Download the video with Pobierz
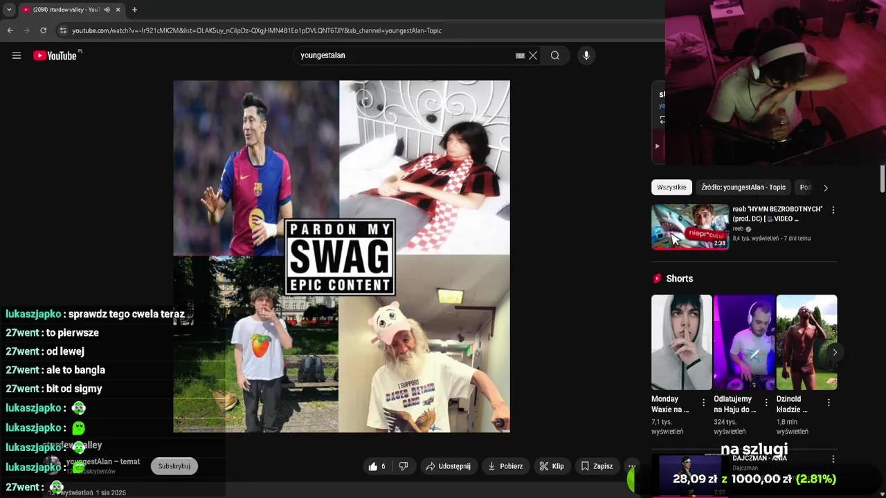Screen dimensions: 886x498 505,466
